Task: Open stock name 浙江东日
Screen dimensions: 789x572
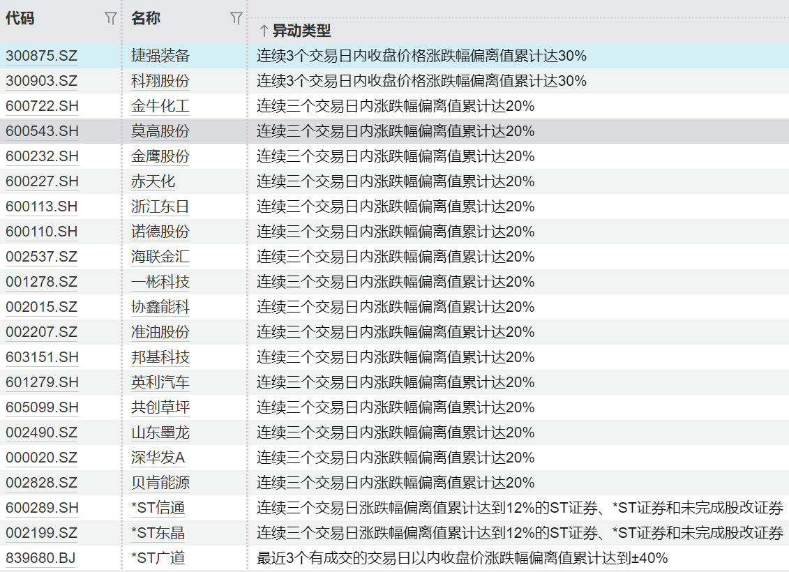Action: (160, 206)
